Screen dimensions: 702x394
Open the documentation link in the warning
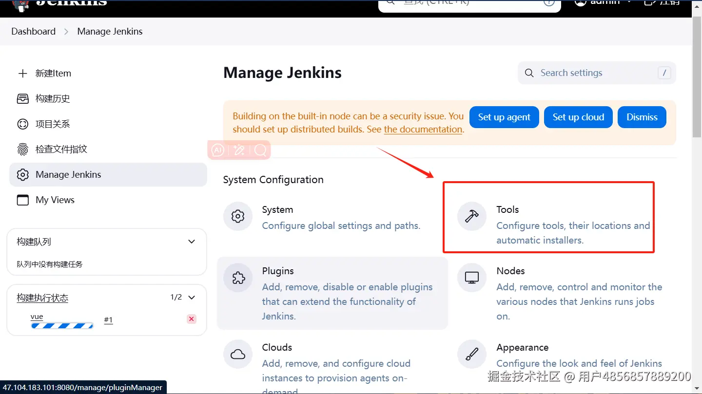(x=423, y=130)
